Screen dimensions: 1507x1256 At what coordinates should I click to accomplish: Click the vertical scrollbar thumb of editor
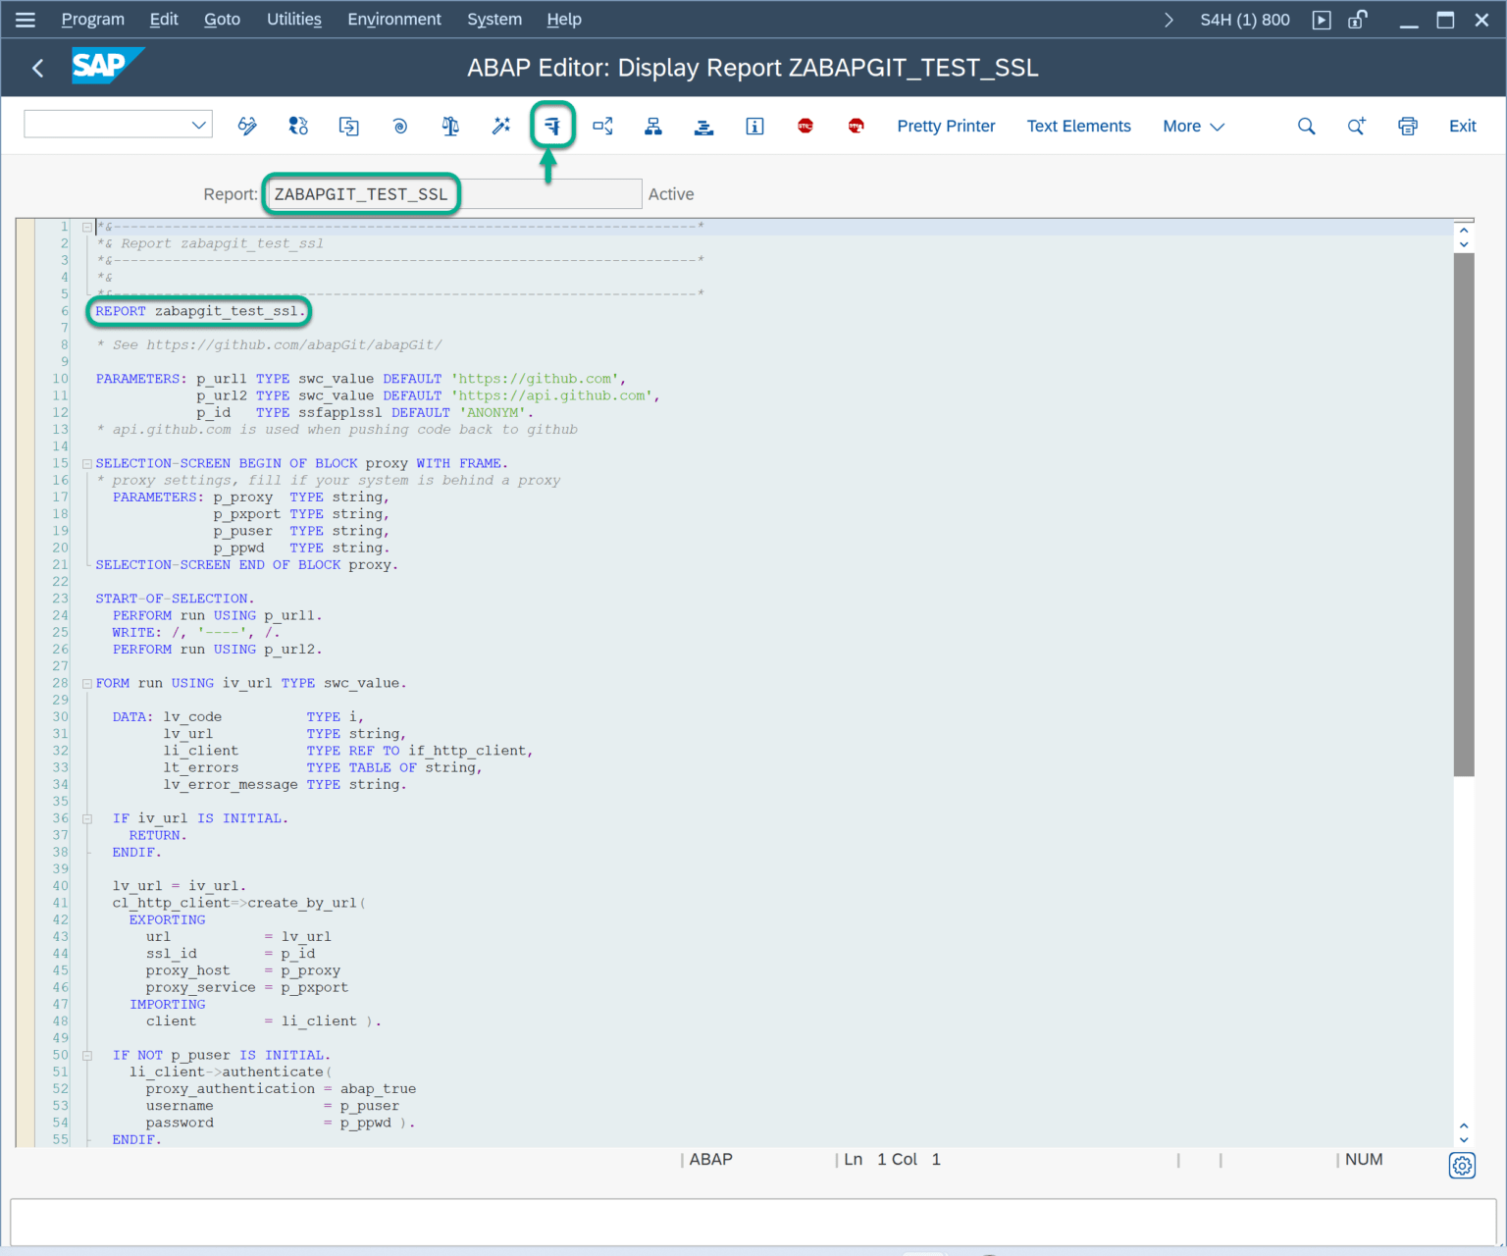1463,514
